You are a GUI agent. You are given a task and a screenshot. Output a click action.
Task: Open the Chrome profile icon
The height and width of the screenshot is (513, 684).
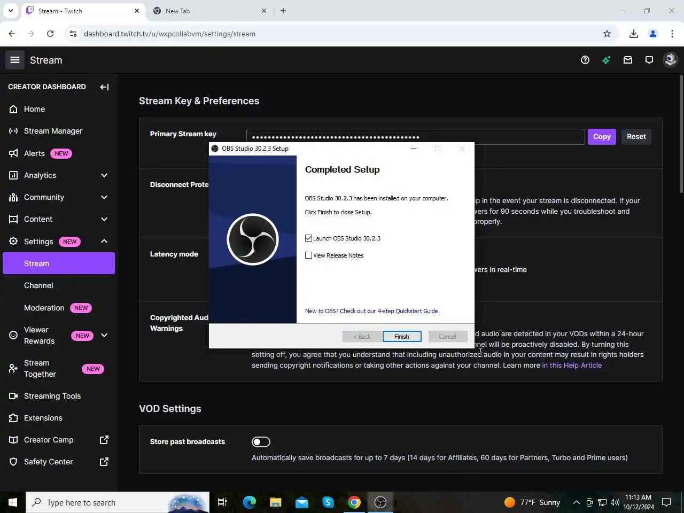[653, 34]
